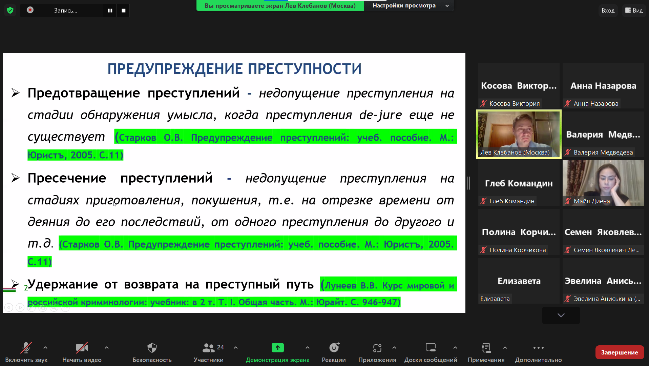Image resolution: width=649 pixels, height=366 pixels.
Task: Open the Приложения apps panel
Action: pos(377,352)
